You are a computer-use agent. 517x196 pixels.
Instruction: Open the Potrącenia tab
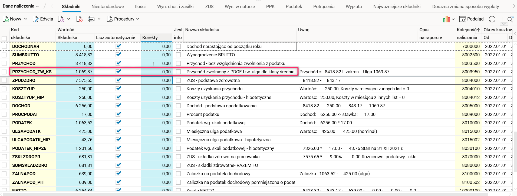coord(324,6)
